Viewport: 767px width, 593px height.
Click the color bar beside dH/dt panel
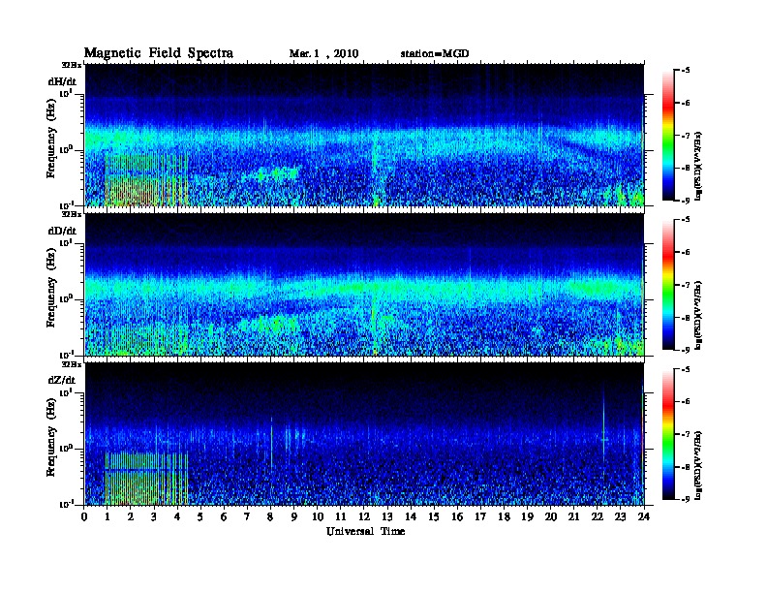point(668,135)
